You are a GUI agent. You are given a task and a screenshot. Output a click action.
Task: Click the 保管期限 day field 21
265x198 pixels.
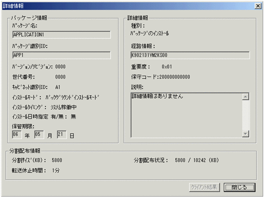pos(61,134)
